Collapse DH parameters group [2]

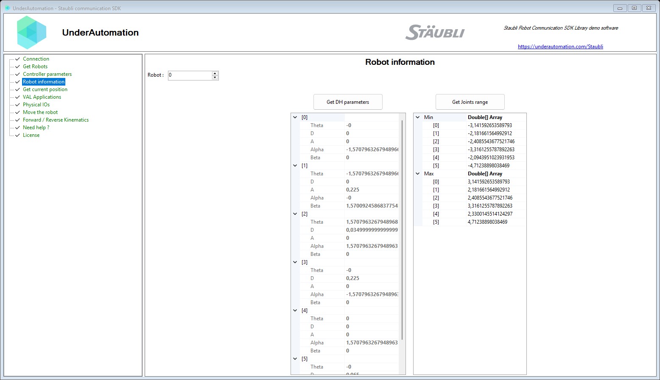[295, 214]
